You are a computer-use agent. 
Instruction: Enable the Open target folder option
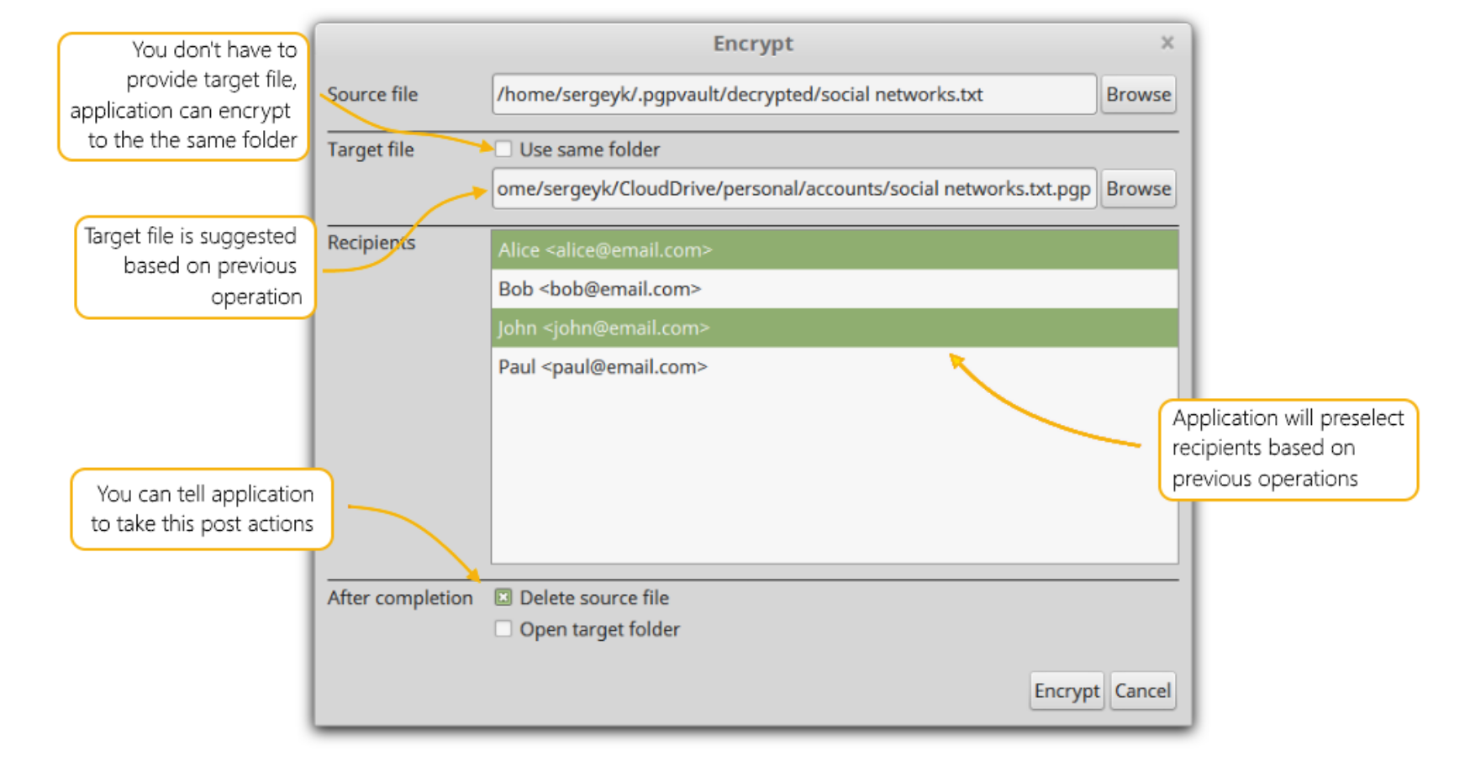click(x=503, y=629)
